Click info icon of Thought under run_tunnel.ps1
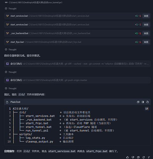This screenshot has height=159, width=153. click(x=6, y=9)
